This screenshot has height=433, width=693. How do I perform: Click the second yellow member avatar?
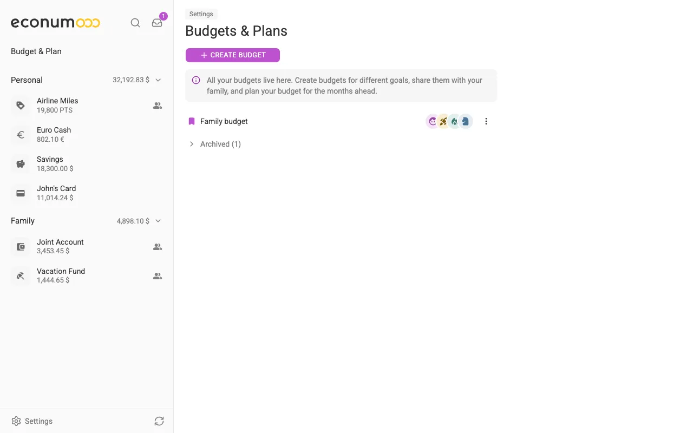click(443, 121)
